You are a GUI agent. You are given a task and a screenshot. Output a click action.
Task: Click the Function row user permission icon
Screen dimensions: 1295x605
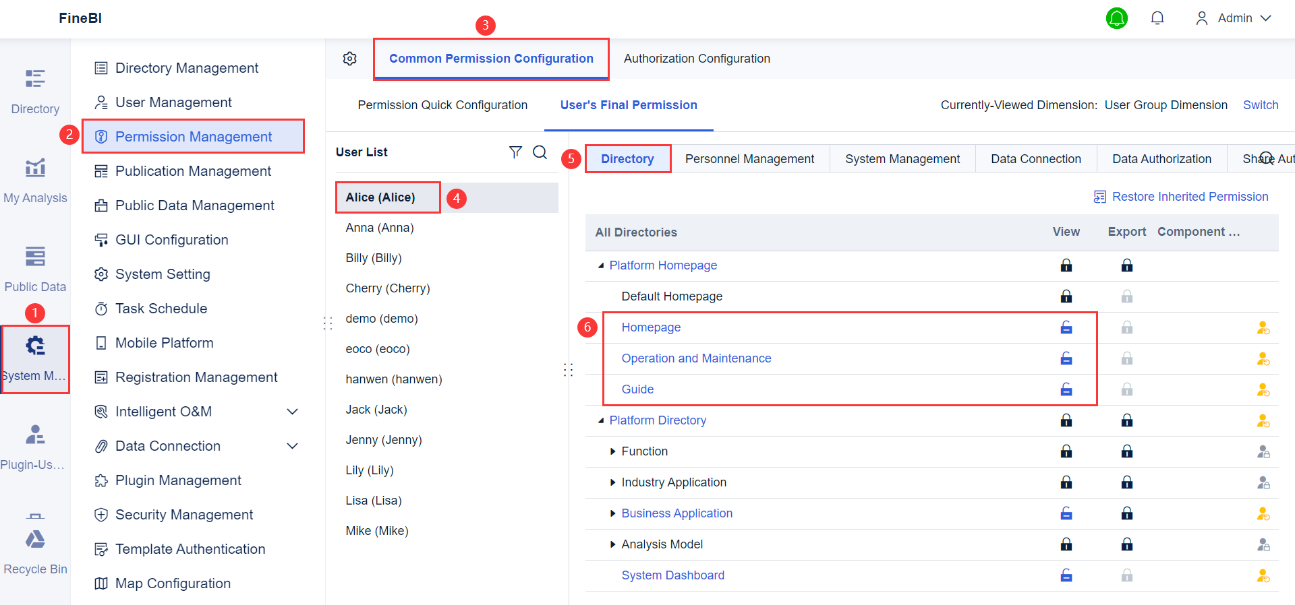[x=1263, y=452]
